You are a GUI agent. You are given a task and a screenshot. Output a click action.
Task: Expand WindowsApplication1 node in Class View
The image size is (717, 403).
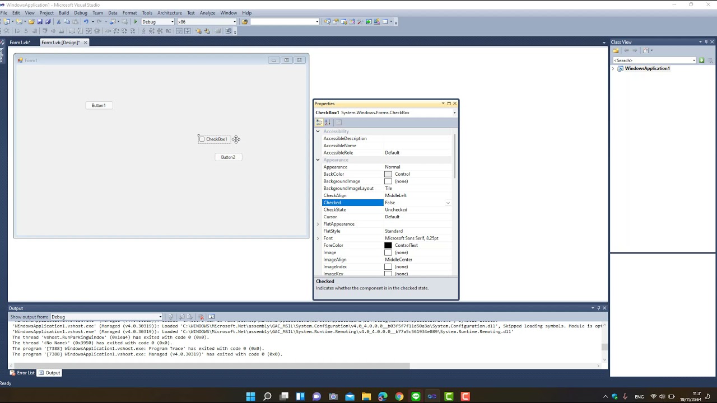(x=613, y=69)
